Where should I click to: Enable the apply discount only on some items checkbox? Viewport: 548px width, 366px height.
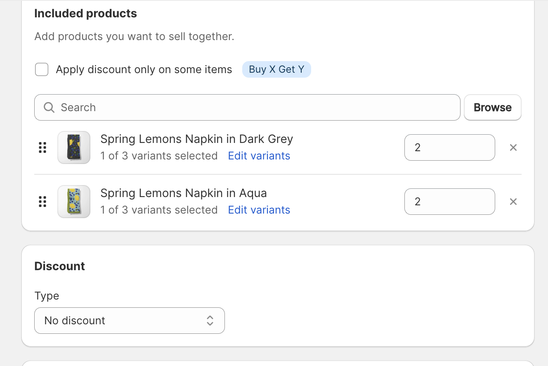pos(42,69)
